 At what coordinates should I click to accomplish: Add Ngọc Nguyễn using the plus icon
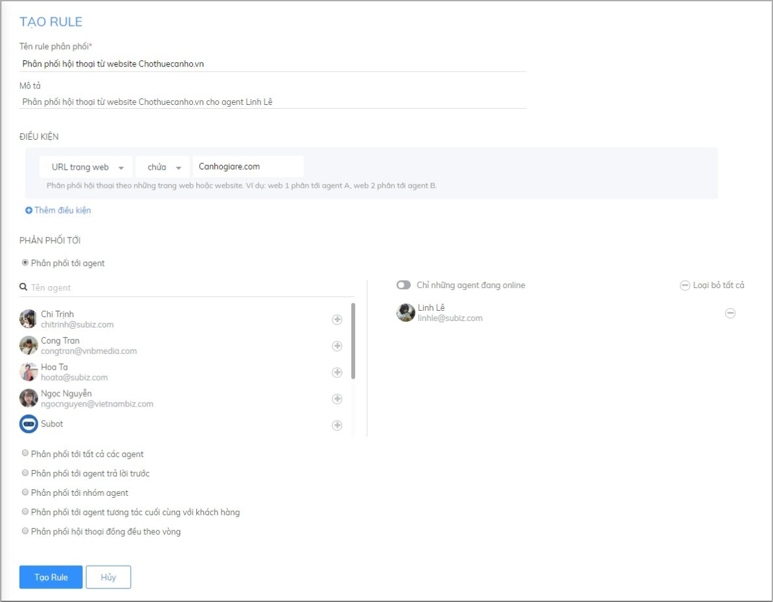[337, 399]
